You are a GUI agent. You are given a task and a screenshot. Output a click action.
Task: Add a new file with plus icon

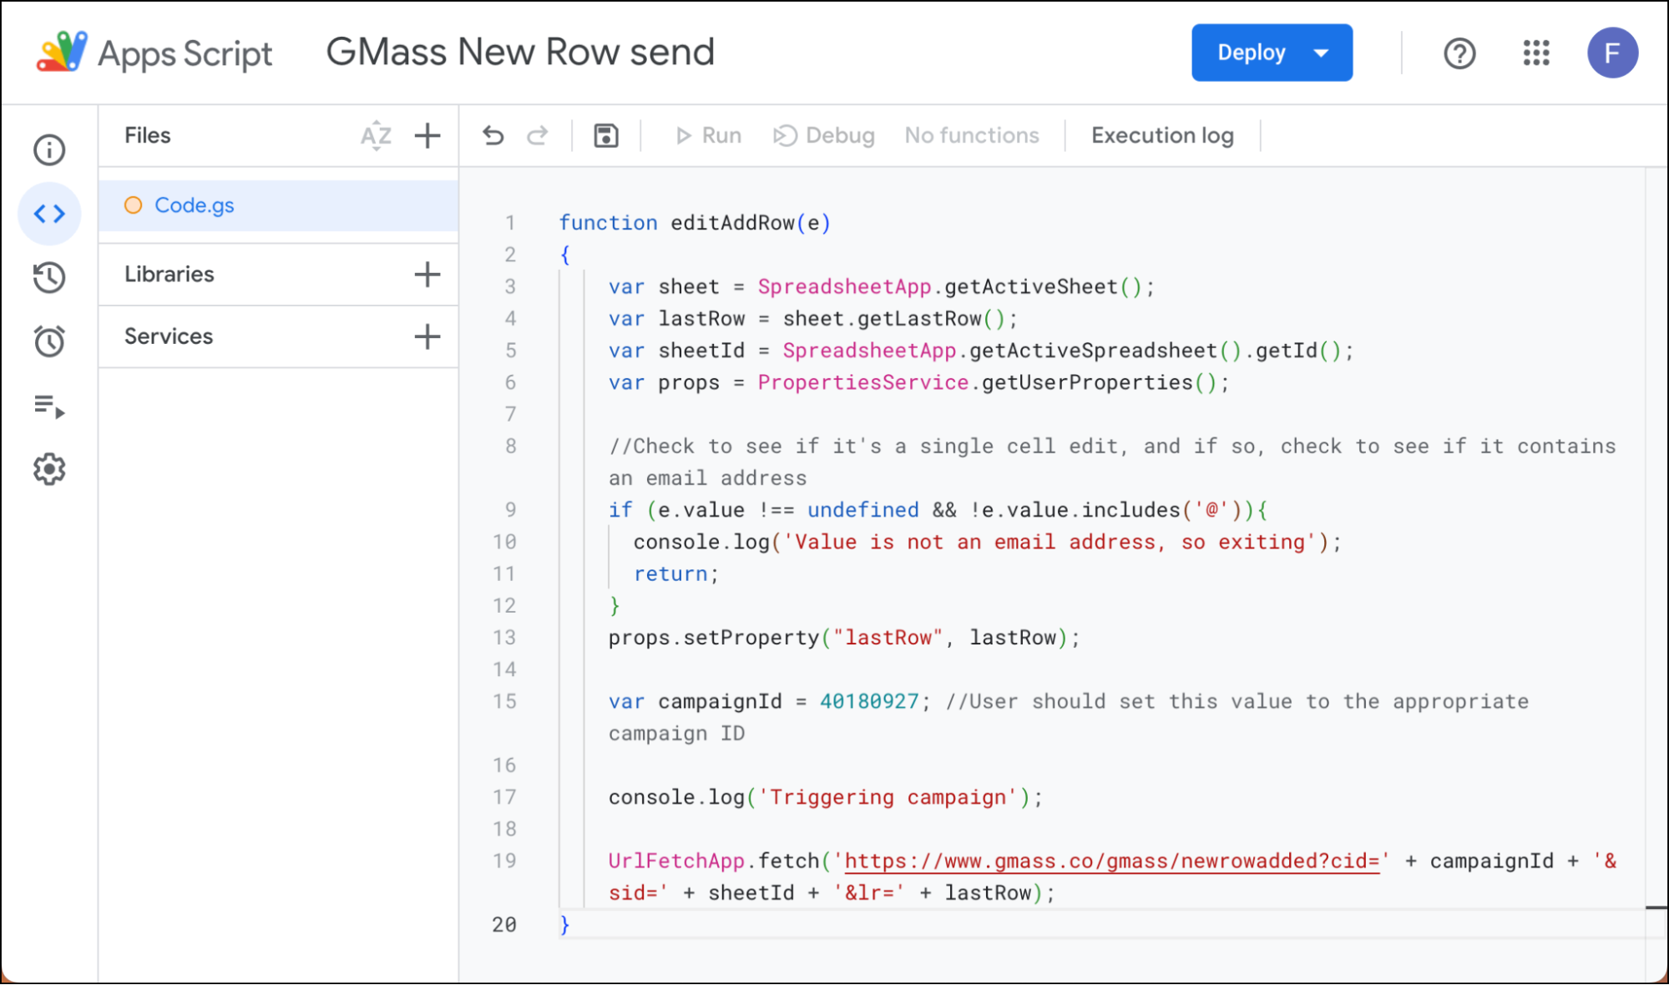(x=427, y=135)
